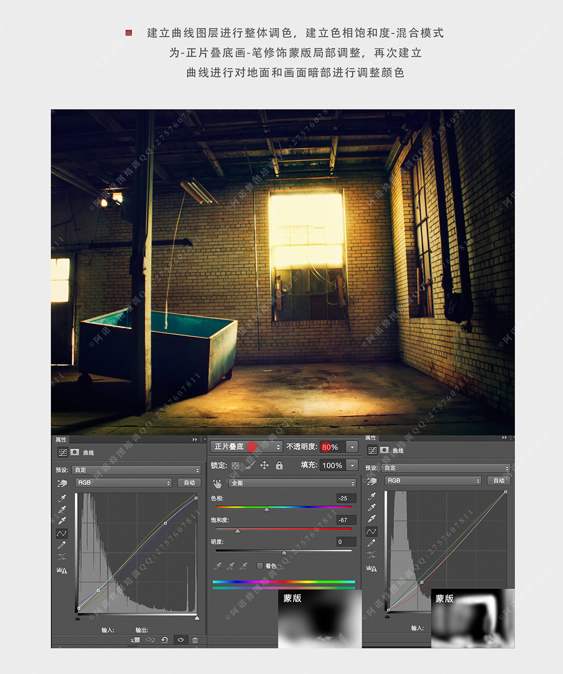Open 预设 自定 preset dropdown in right curves panel

click(446, 467)
